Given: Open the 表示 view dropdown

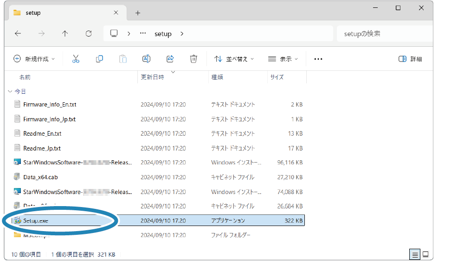Looking at the screenshot, I should pyautogui.click(x=283, y=59).
